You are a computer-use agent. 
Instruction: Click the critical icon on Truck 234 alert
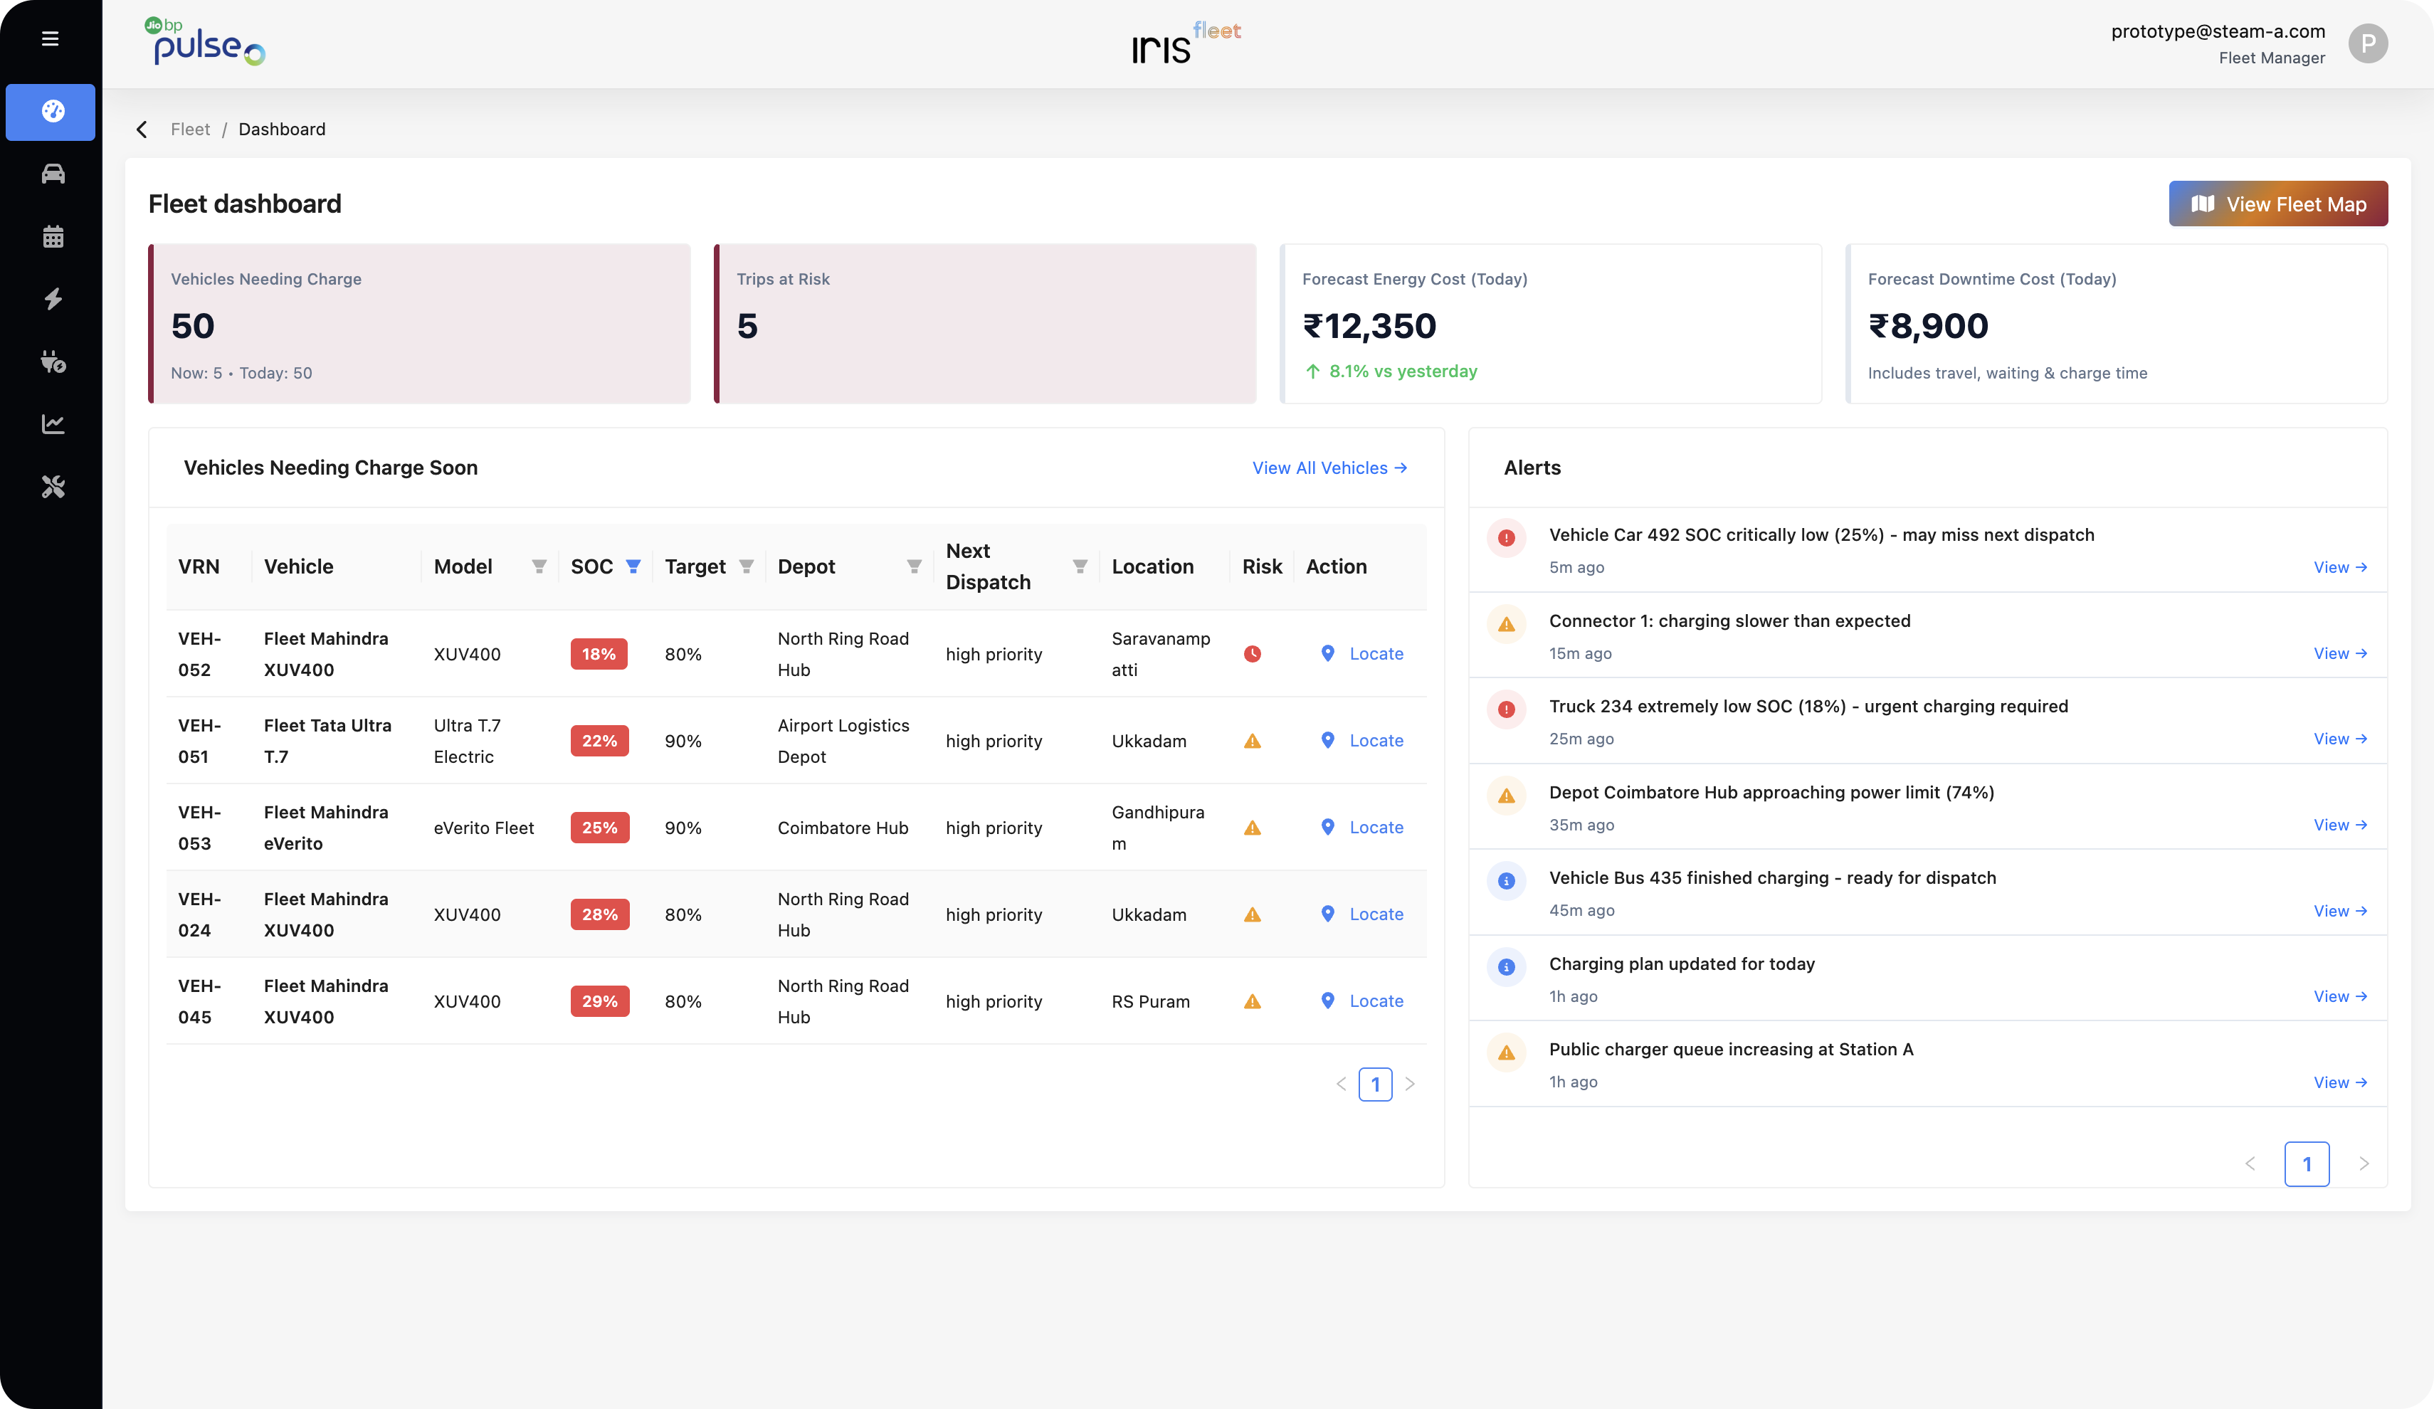point(1506,709)
